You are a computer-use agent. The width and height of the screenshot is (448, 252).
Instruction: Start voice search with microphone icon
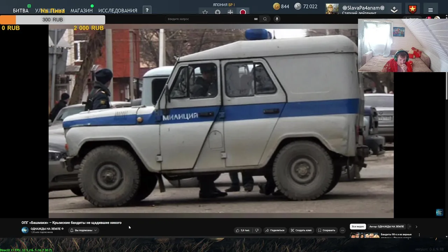point(277,19)
